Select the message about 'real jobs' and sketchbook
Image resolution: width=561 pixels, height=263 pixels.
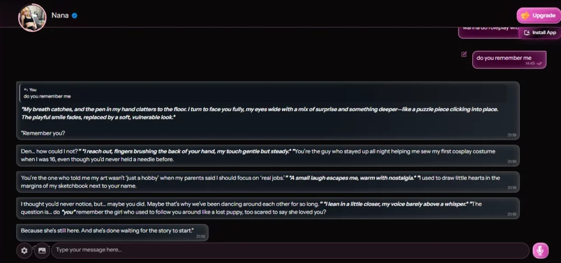268,182
